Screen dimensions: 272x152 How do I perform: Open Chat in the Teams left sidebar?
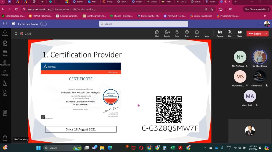tap(5, 43)
